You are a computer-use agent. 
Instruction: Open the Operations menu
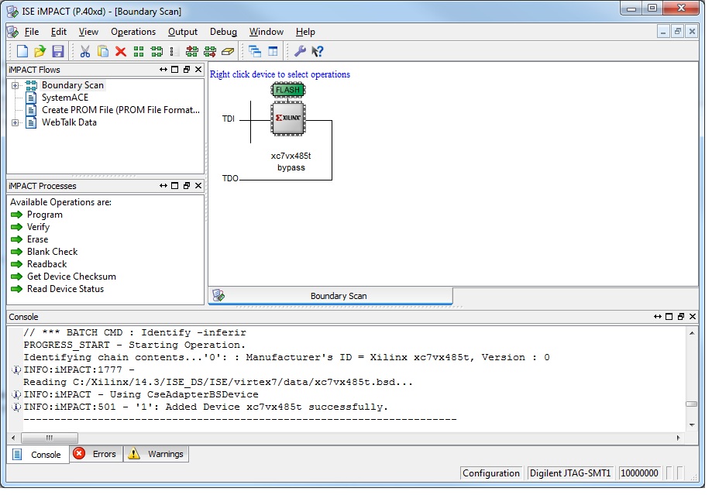132,32
